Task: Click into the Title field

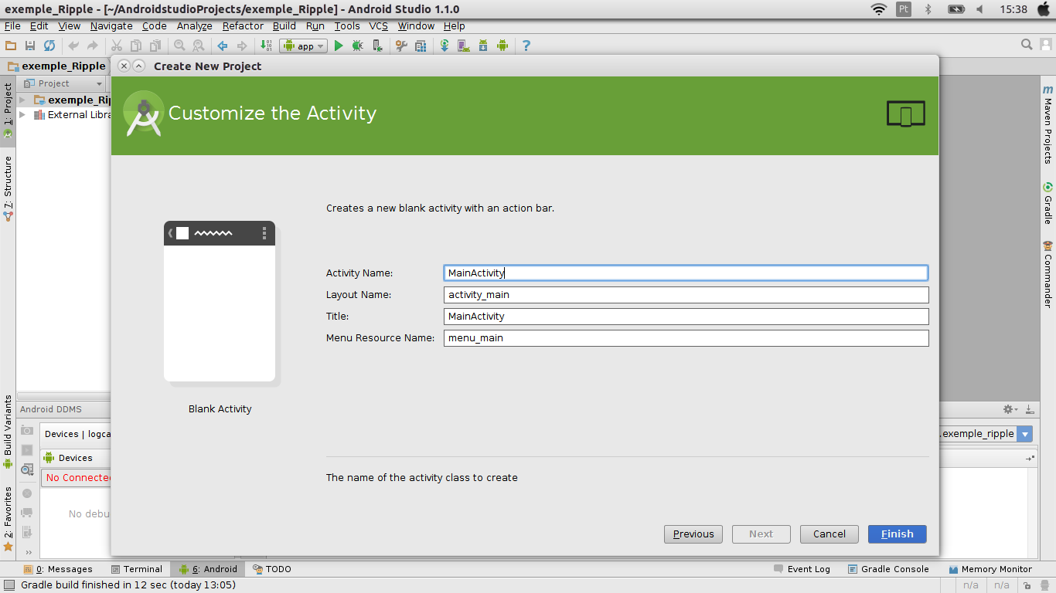Action: click(x=686, y=316)
